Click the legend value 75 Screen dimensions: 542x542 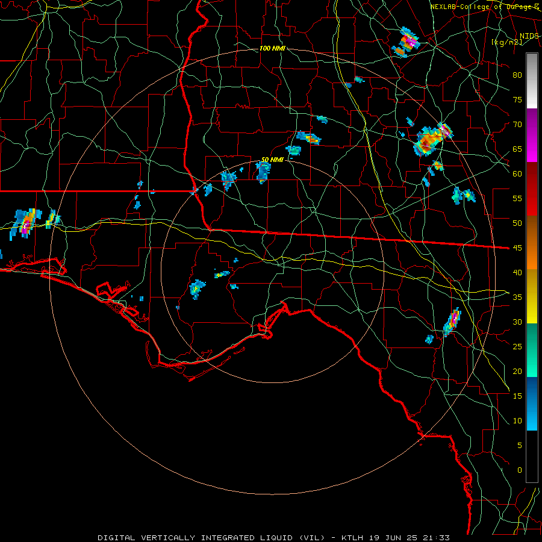(x=517, y=100)
